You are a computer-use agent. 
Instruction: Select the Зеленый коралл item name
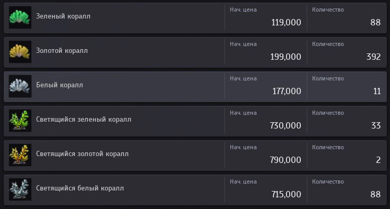[63, 16]
